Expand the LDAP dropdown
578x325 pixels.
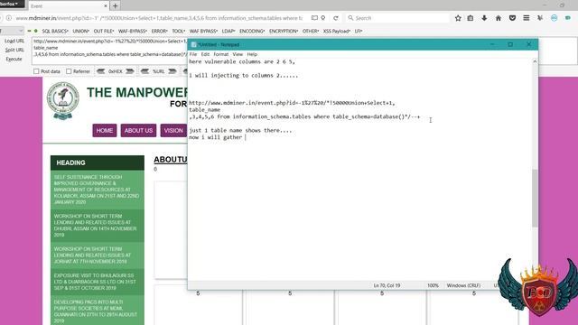tap(228, 32)
